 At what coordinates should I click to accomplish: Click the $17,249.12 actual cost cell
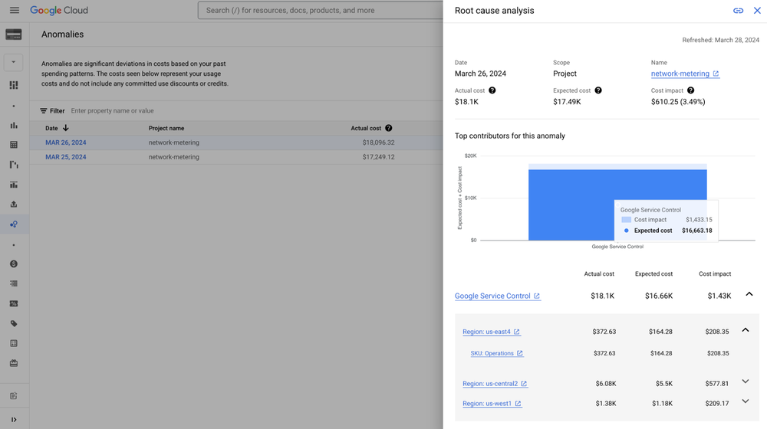[379, 157]
